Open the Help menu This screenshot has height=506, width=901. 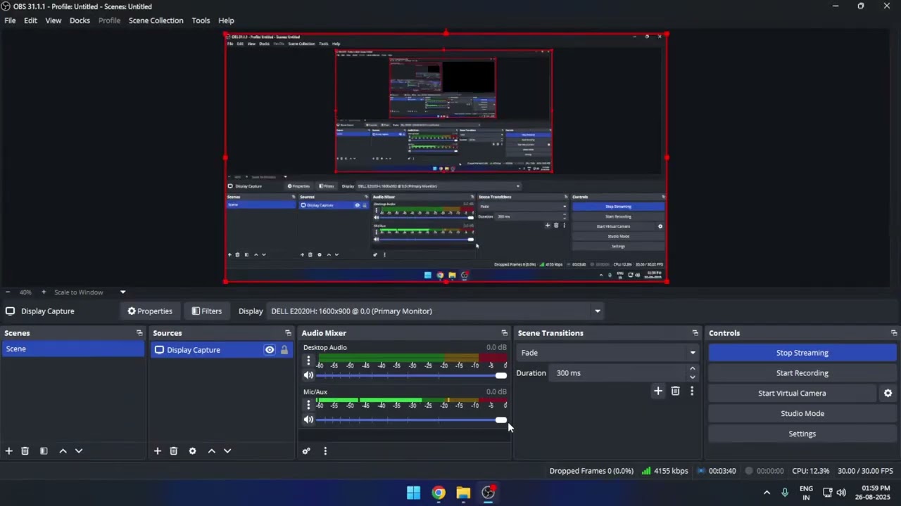(226, 20)
